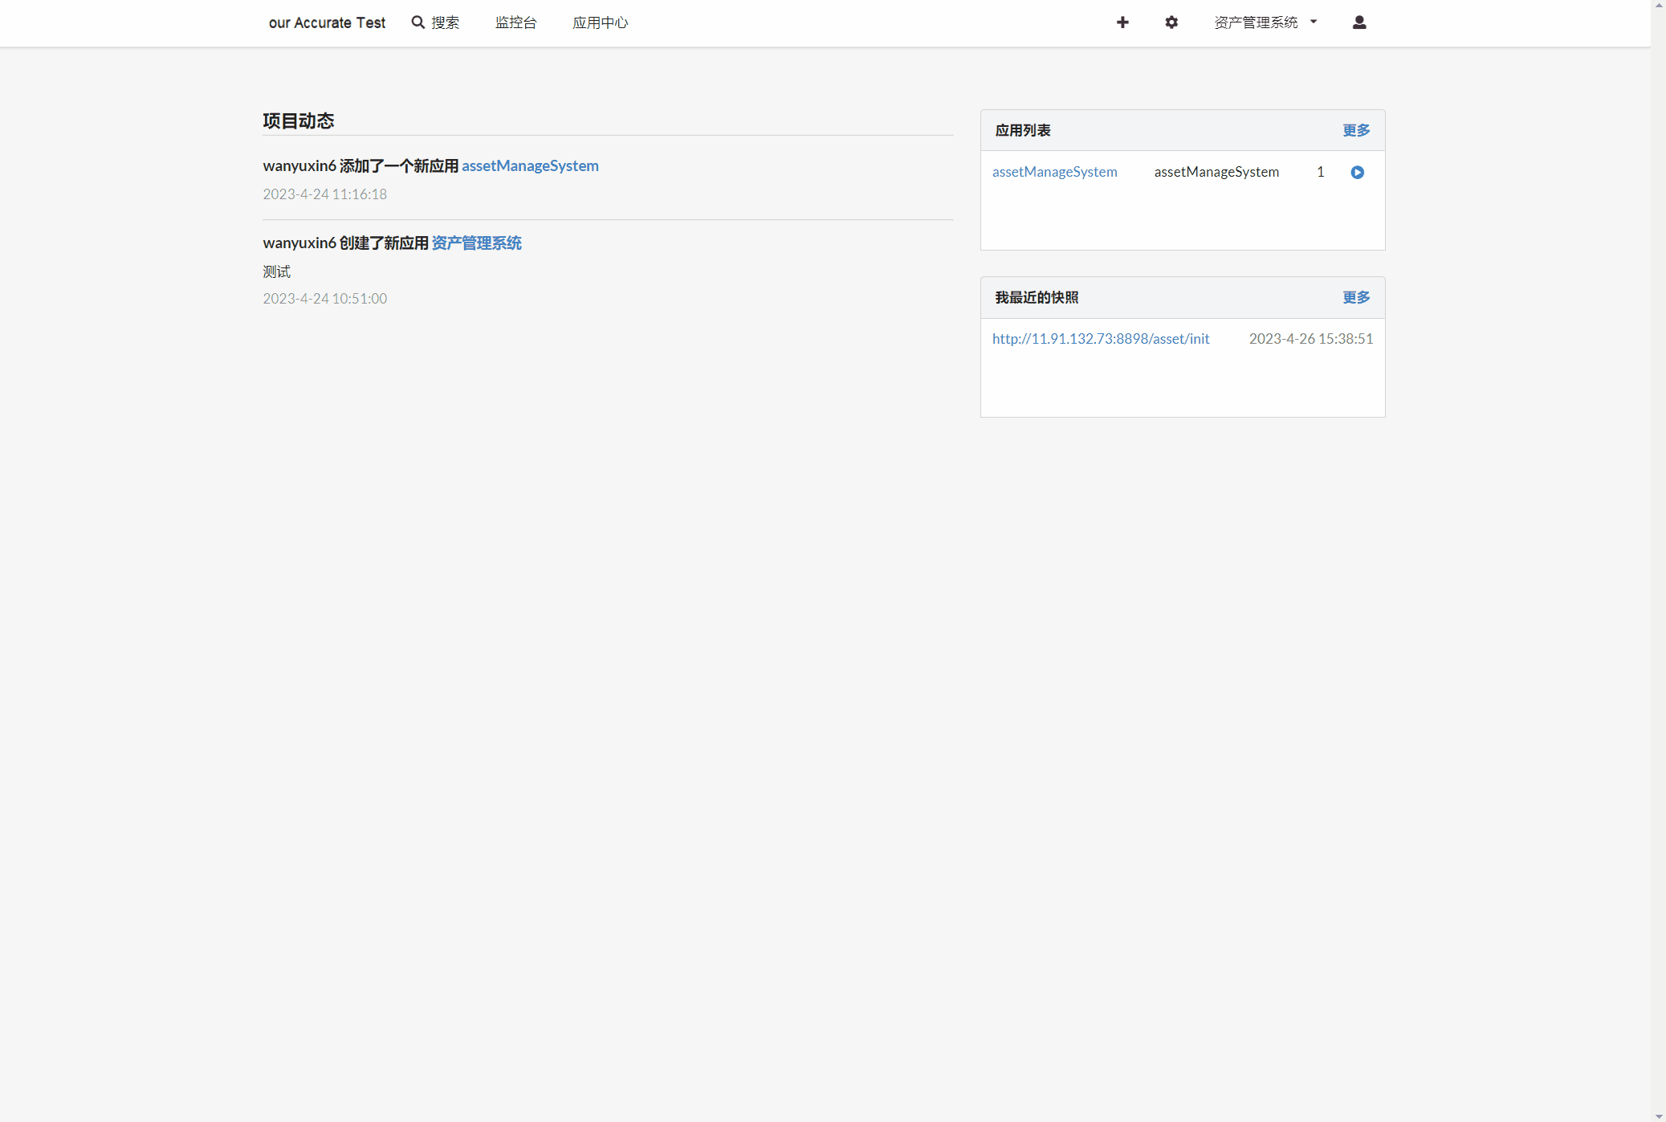The image size is (1666, 1122).
Task: Open assetManageSystem link in project activity
Action: click(530, 165)
